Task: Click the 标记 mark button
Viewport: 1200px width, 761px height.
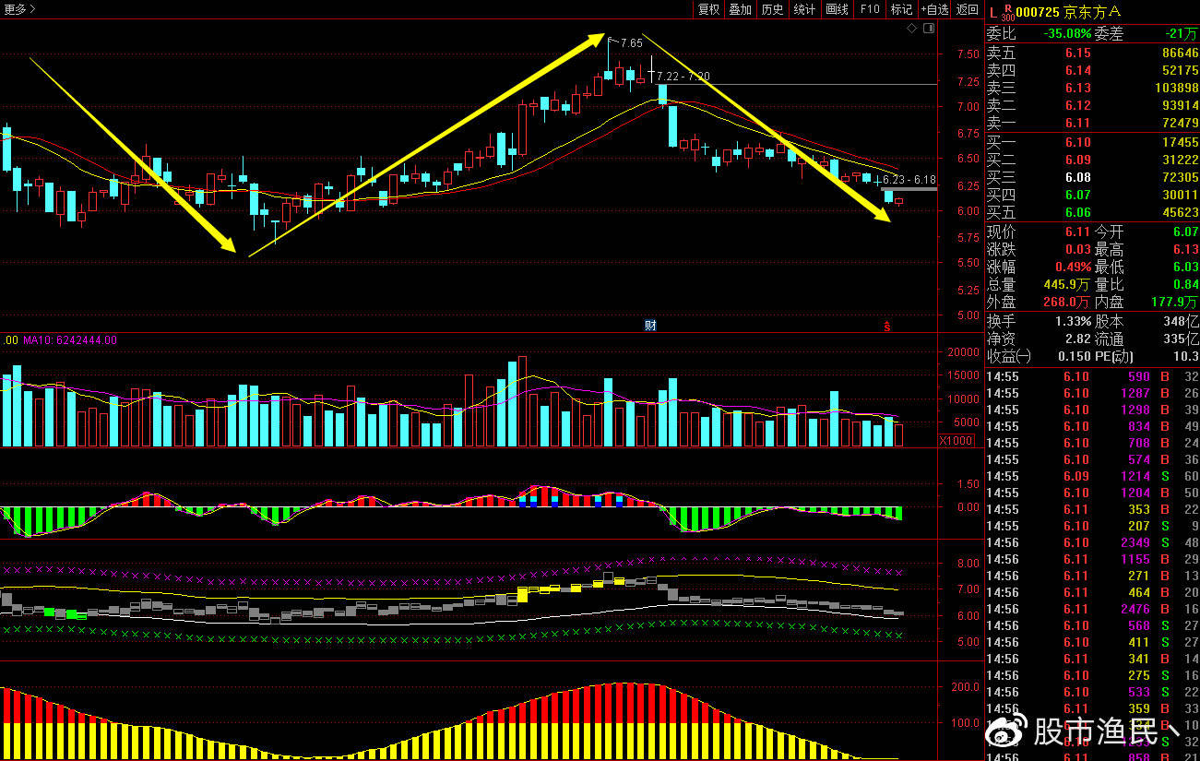Action: pyautogui.click(x=900, y=9)
